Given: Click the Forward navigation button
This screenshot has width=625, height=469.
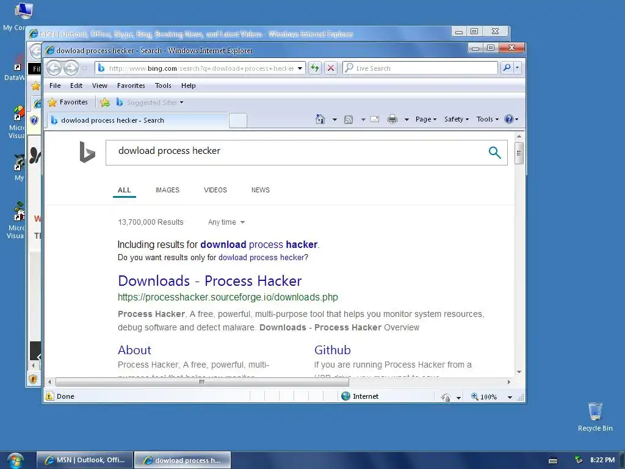Looking at the screenshot, I should tap(71, 68).
